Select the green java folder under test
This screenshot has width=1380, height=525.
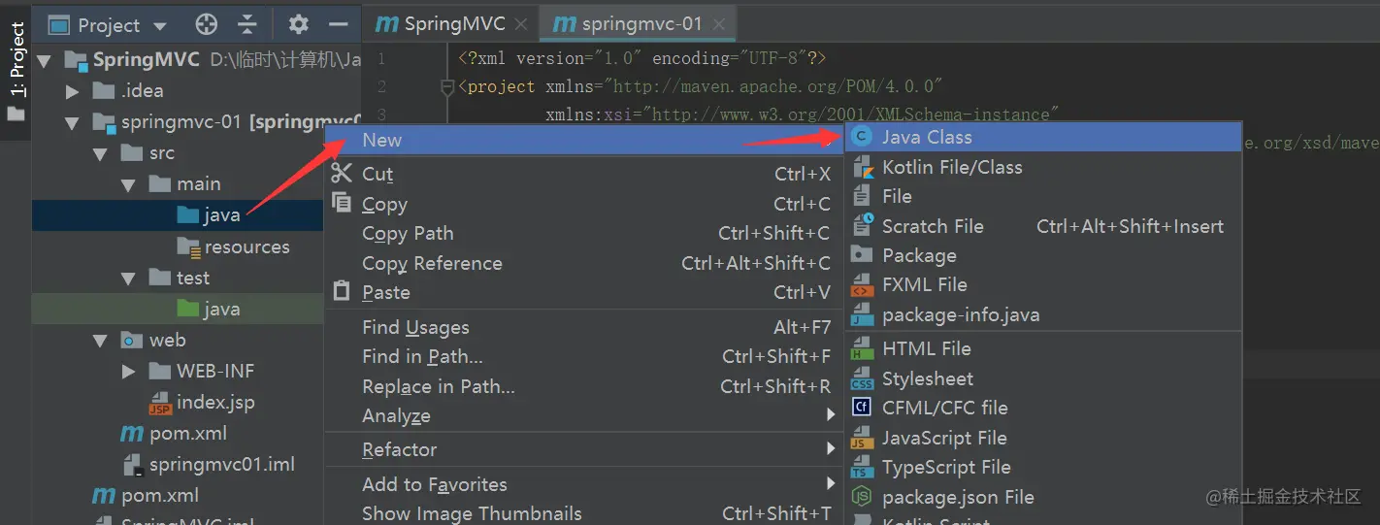(x=178, y=309)
